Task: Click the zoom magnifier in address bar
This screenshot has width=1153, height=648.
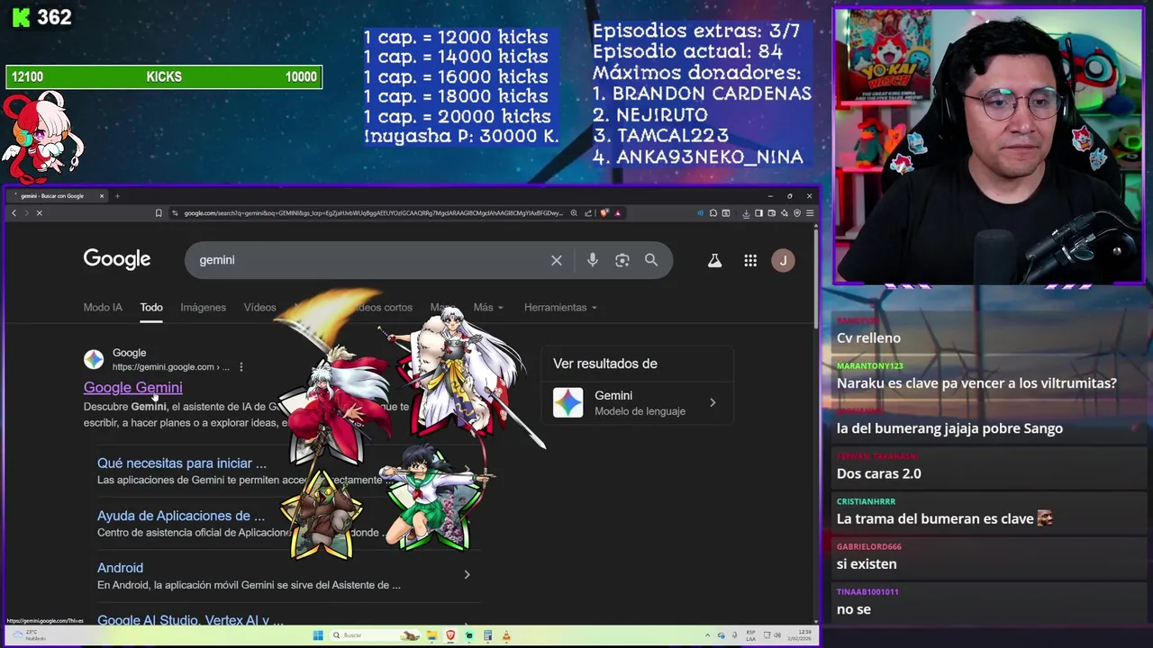Action: click(574, 213)
